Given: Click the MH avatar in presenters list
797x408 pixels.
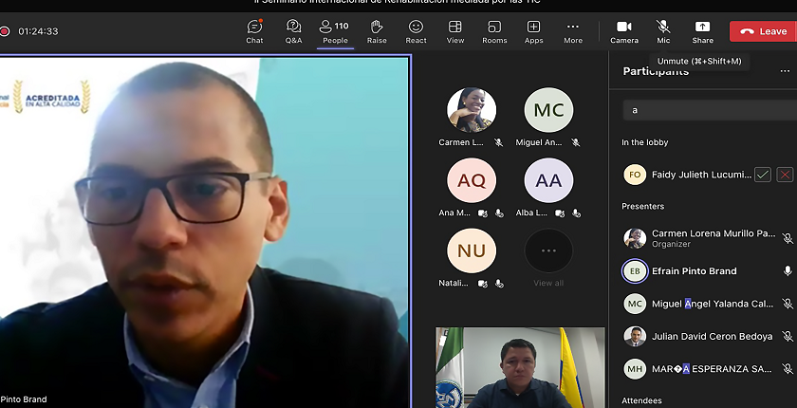Looking at the screenshot, I should click(635, 369).
